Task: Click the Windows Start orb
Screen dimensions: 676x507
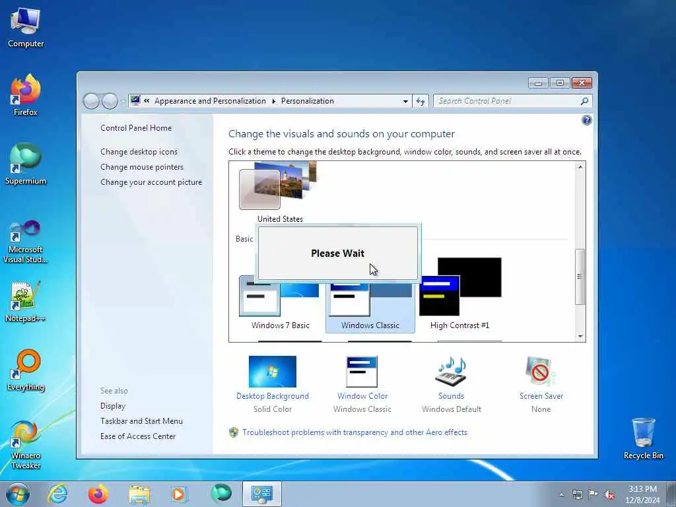Action: [x=18, y=494]
